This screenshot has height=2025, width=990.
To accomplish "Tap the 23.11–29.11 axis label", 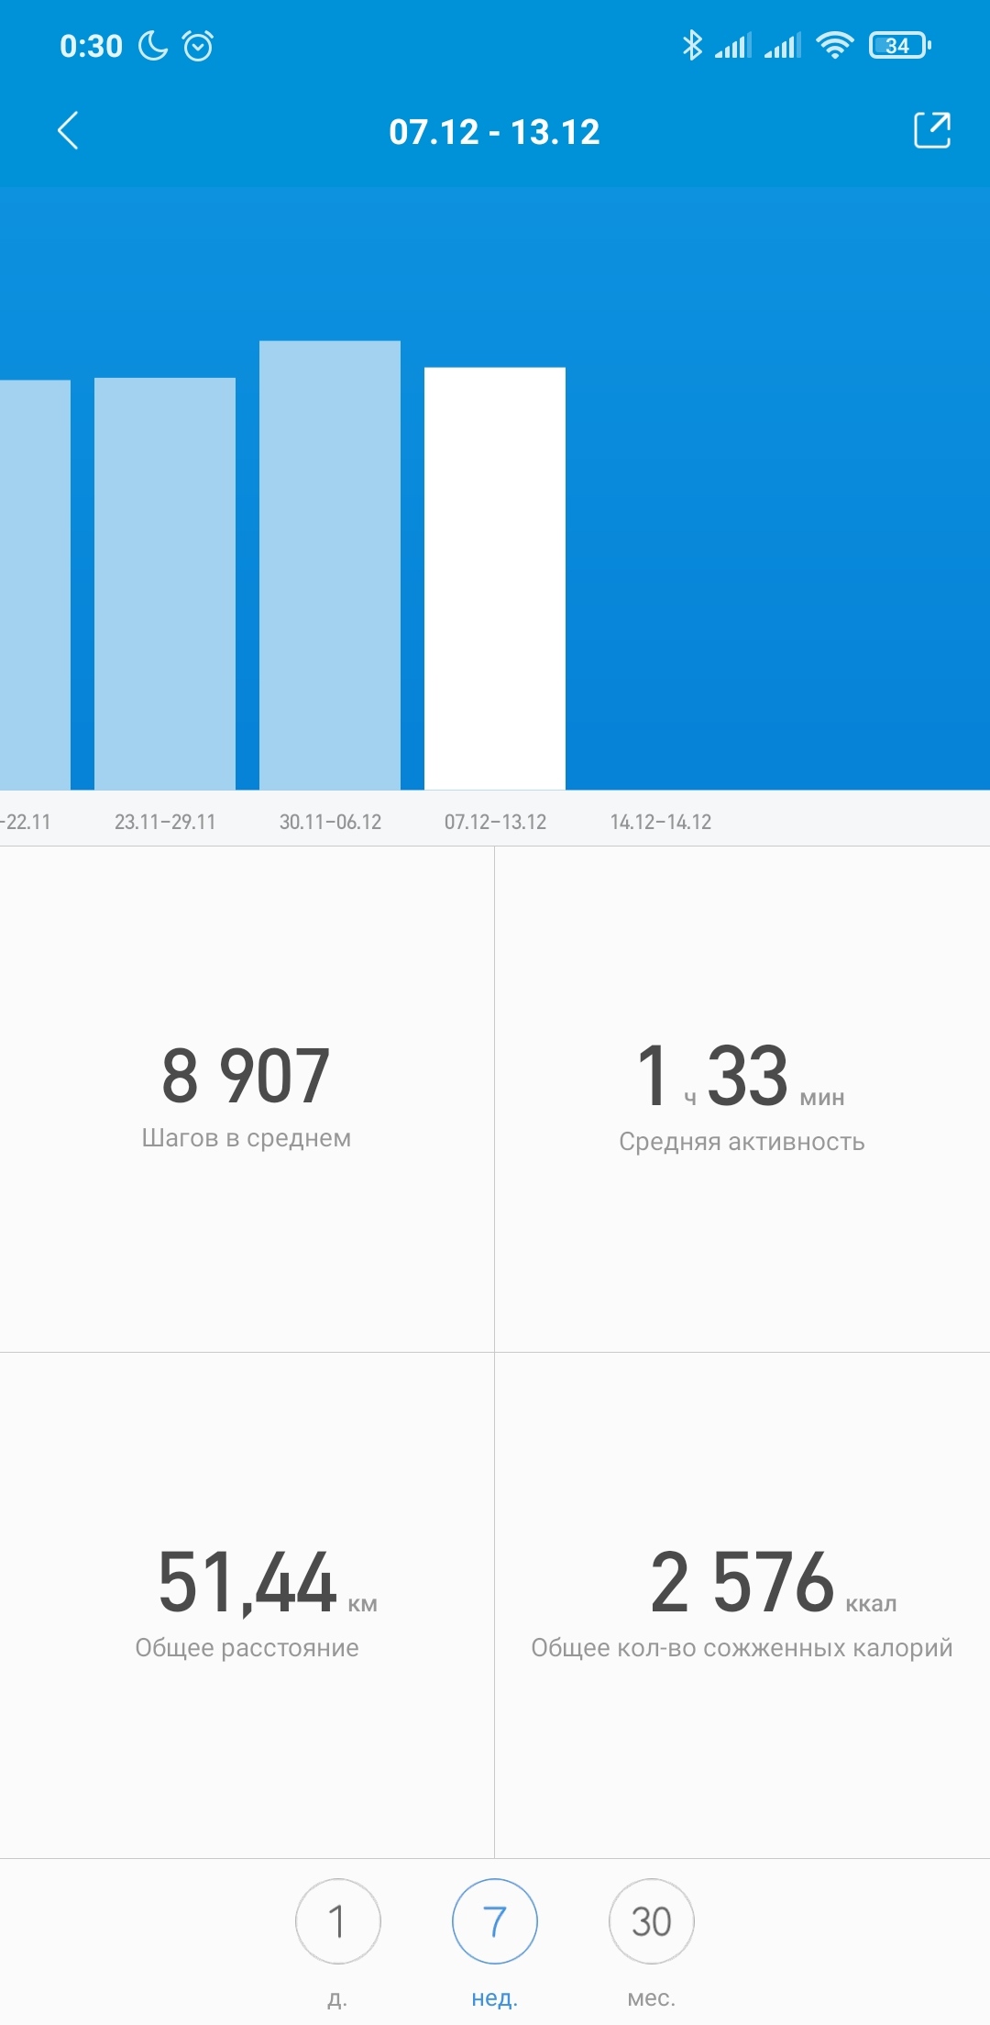I will click(x=165, y=822).
